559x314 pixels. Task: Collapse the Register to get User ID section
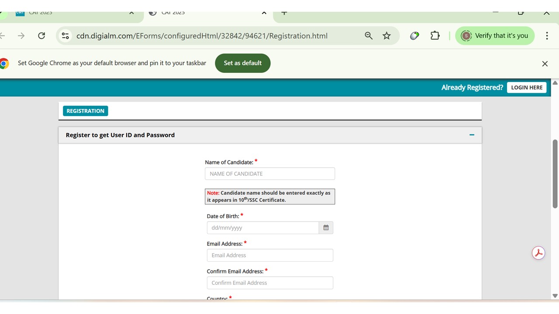pyautogui.click(x=472, y=135)
